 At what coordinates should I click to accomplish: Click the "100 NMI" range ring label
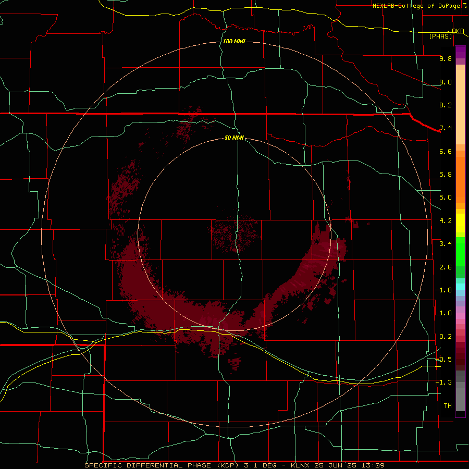click(x=234, y=41)
